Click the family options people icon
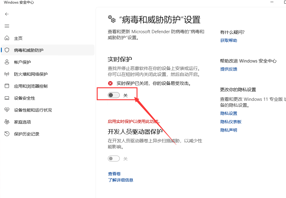This screenshot has width=286, height=198. 7,122
